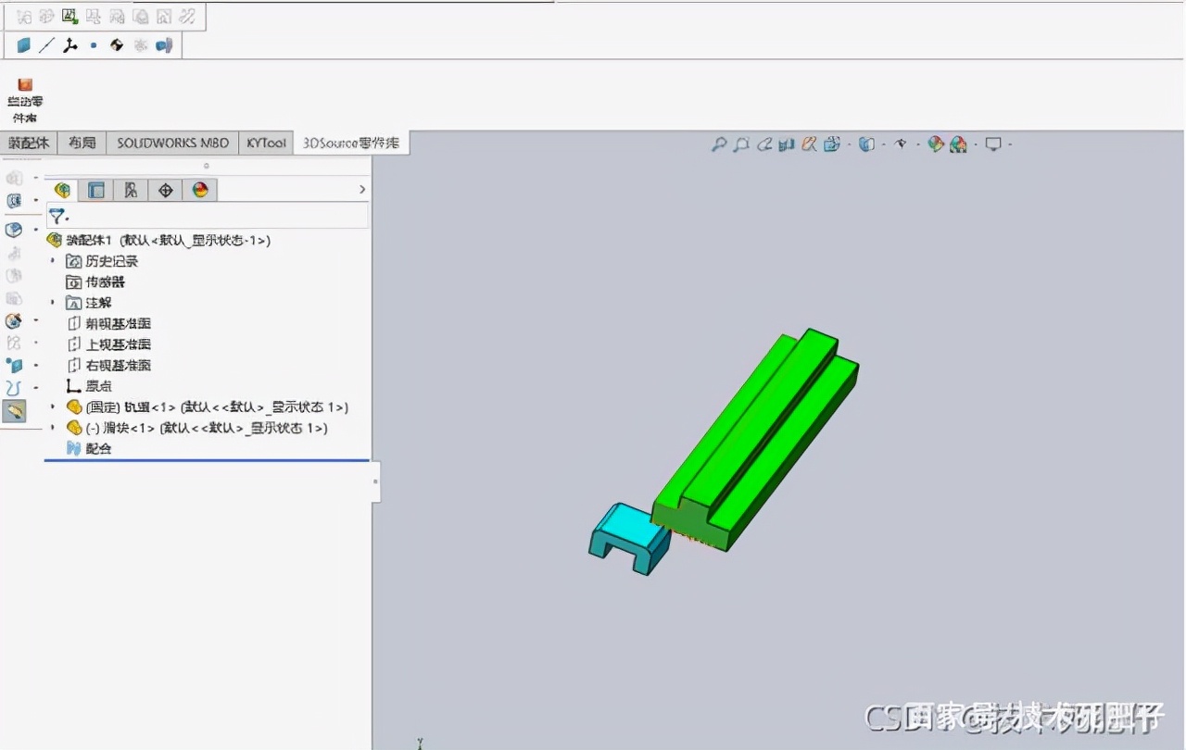1186x750 pixels.
Task: Click the Hide/Show Items icon
Action: pos(899,144)
